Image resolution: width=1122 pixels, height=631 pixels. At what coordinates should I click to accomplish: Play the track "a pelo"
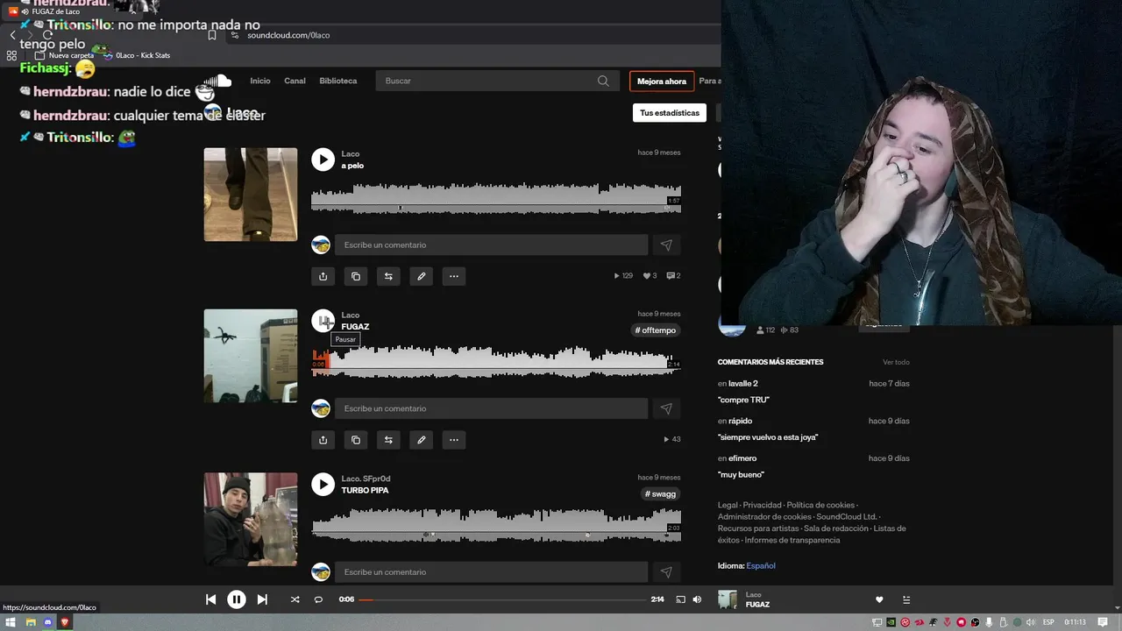click(x=323, y=159)
